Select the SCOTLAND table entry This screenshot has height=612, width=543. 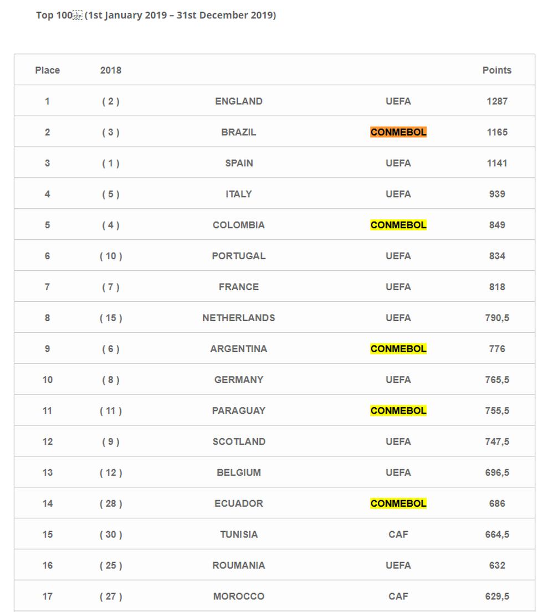pyautogui.click(x=239, y=442)
